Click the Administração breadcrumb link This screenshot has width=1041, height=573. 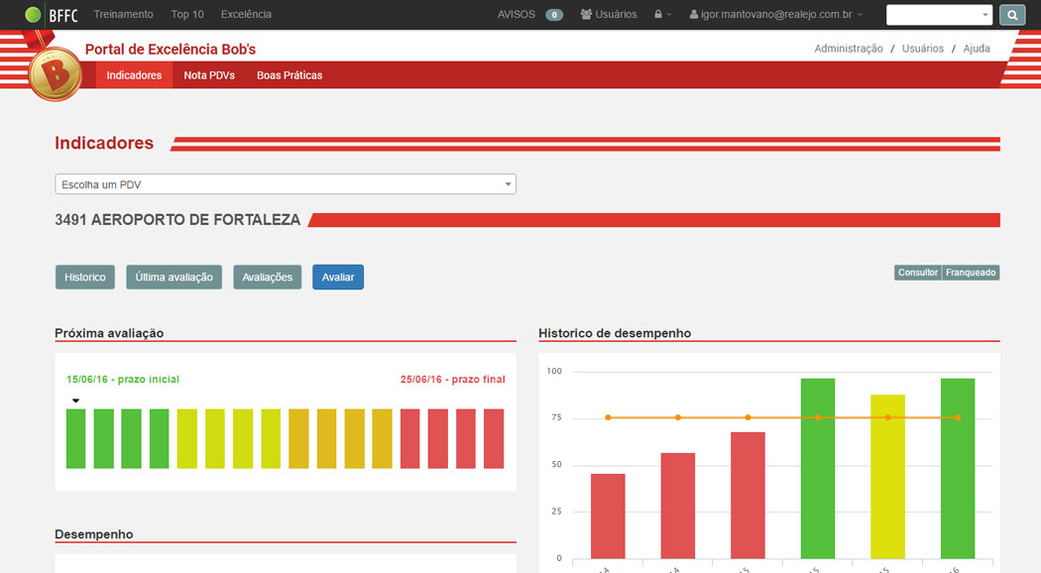(849, 49)
